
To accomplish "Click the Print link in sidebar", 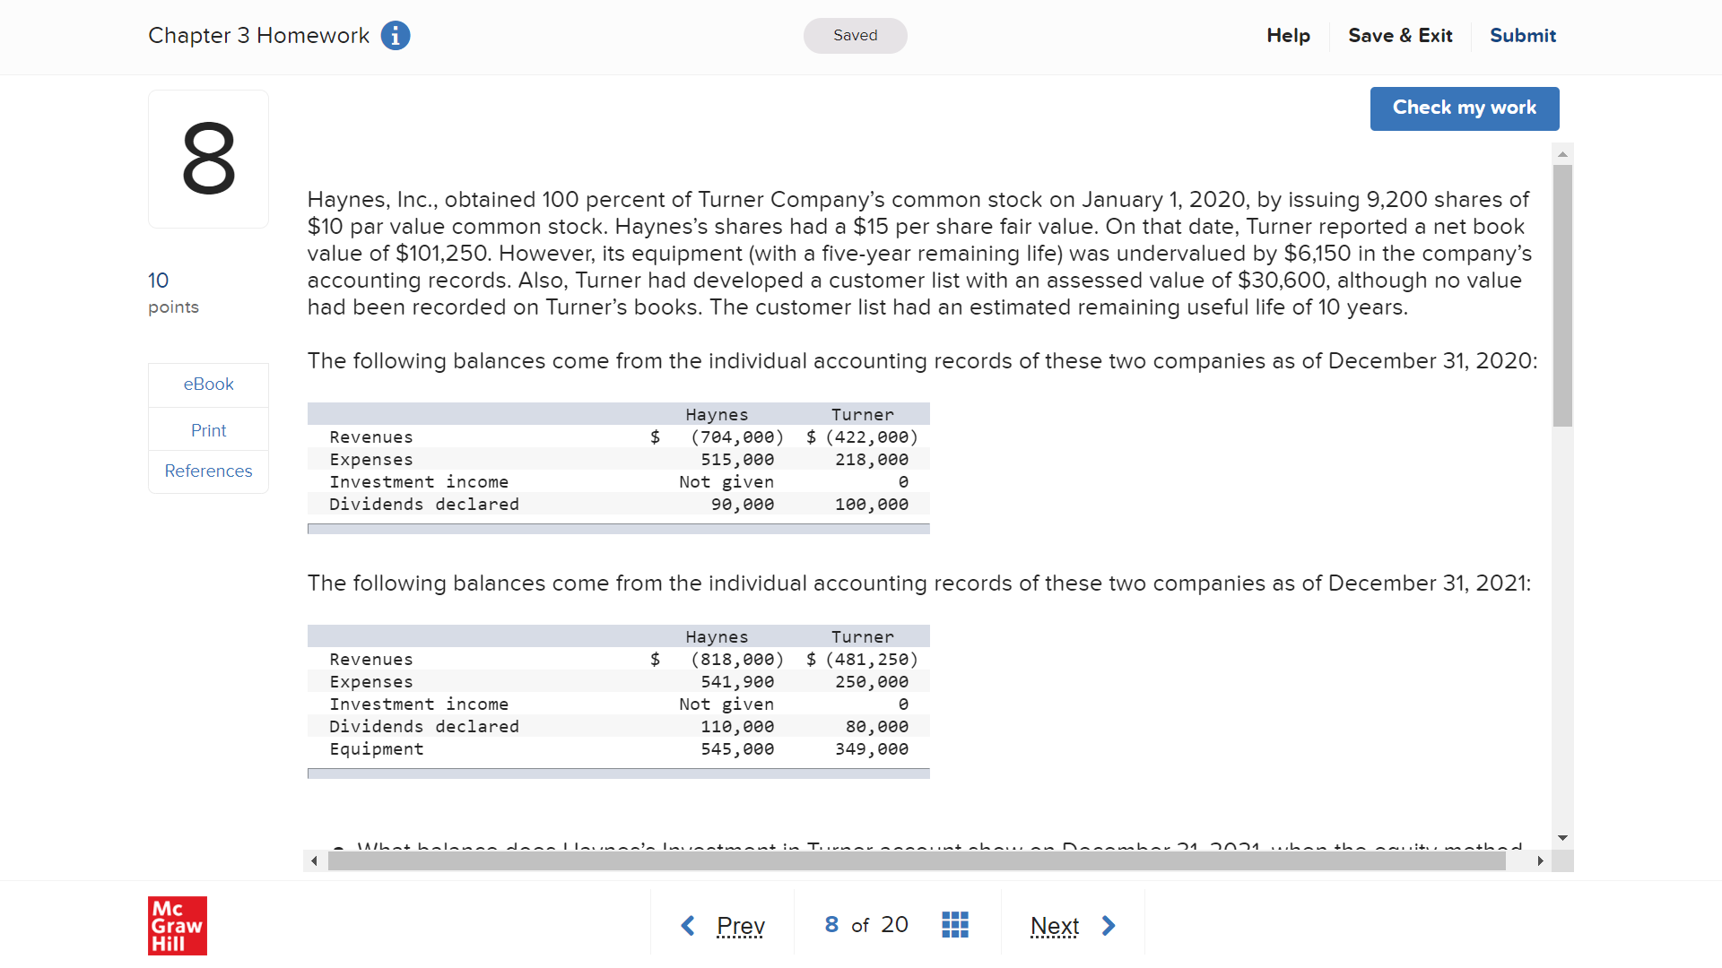I will (x=208, y=431).
